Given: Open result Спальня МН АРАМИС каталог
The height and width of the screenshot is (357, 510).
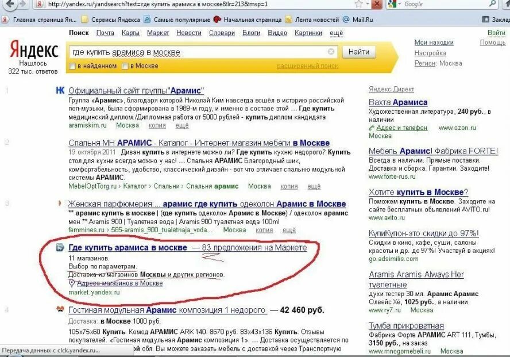Looking at the screenshot, I should [199, 143].
